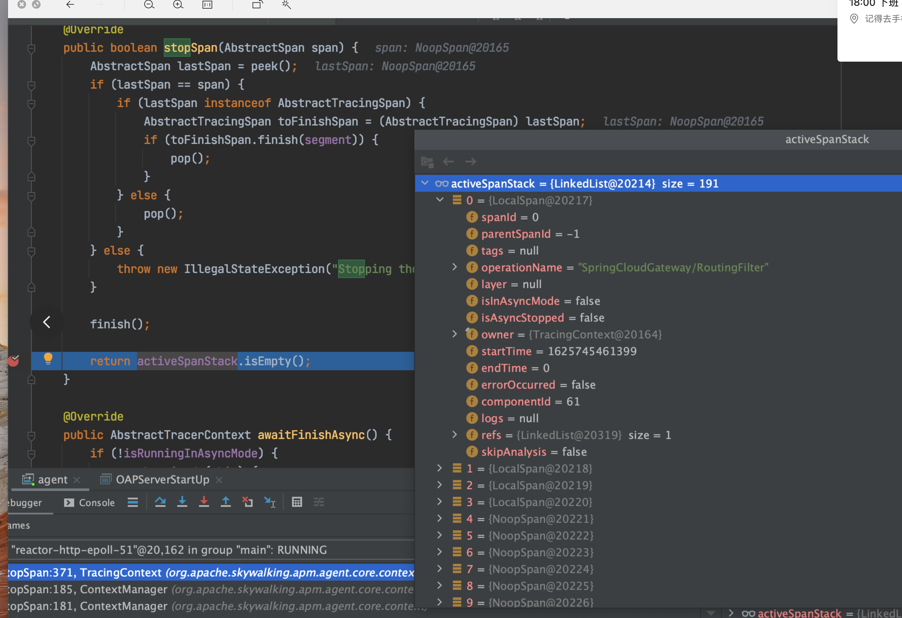Click the red Force Step Into icon

click(204, 502)
